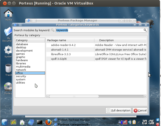161x126 pixels.
Task: Select the system category
Action: (30, 79)
